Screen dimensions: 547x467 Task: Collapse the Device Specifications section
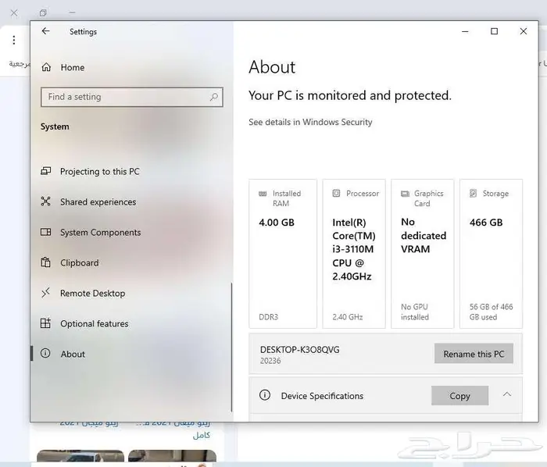click(506, 395)
